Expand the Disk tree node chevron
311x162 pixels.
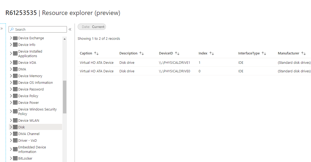11,127
